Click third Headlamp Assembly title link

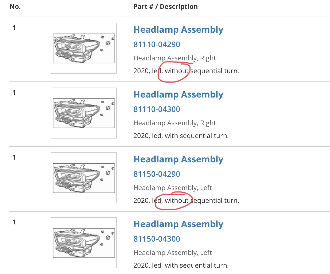pos(178,160)
